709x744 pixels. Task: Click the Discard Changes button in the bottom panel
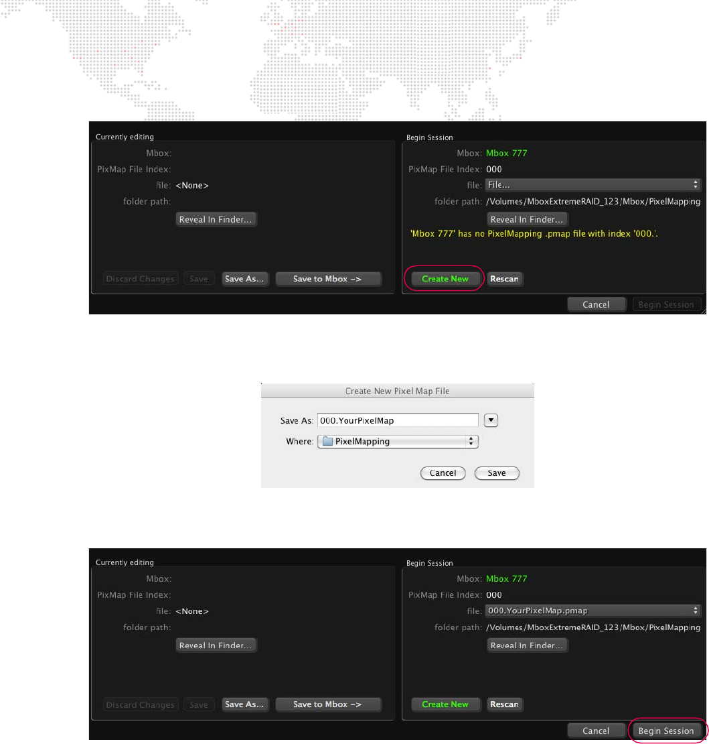click(141, 704)
